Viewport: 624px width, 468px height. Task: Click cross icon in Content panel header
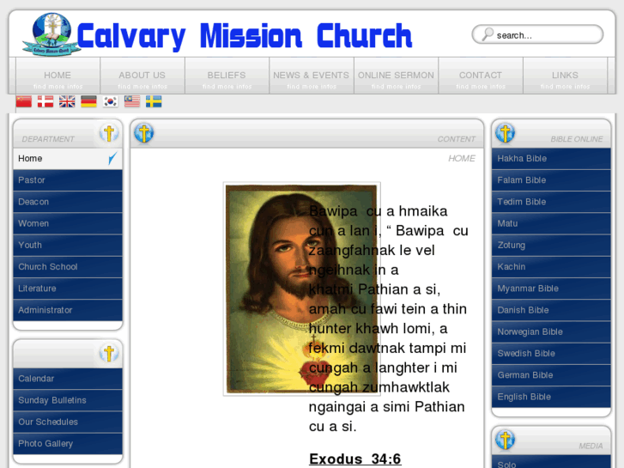point(143,133)
